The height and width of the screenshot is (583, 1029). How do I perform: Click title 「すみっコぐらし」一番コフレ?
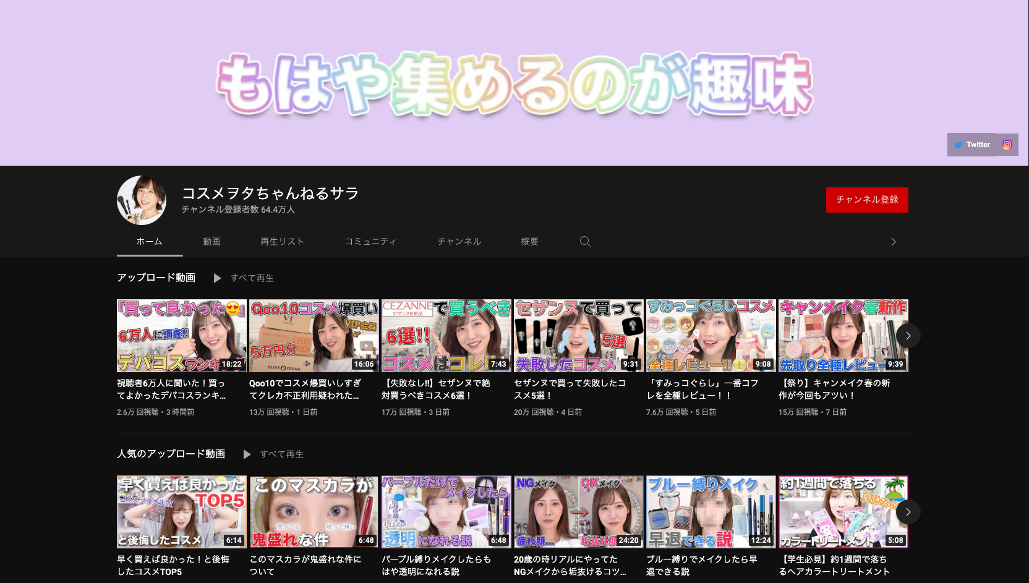pos(702,389)
